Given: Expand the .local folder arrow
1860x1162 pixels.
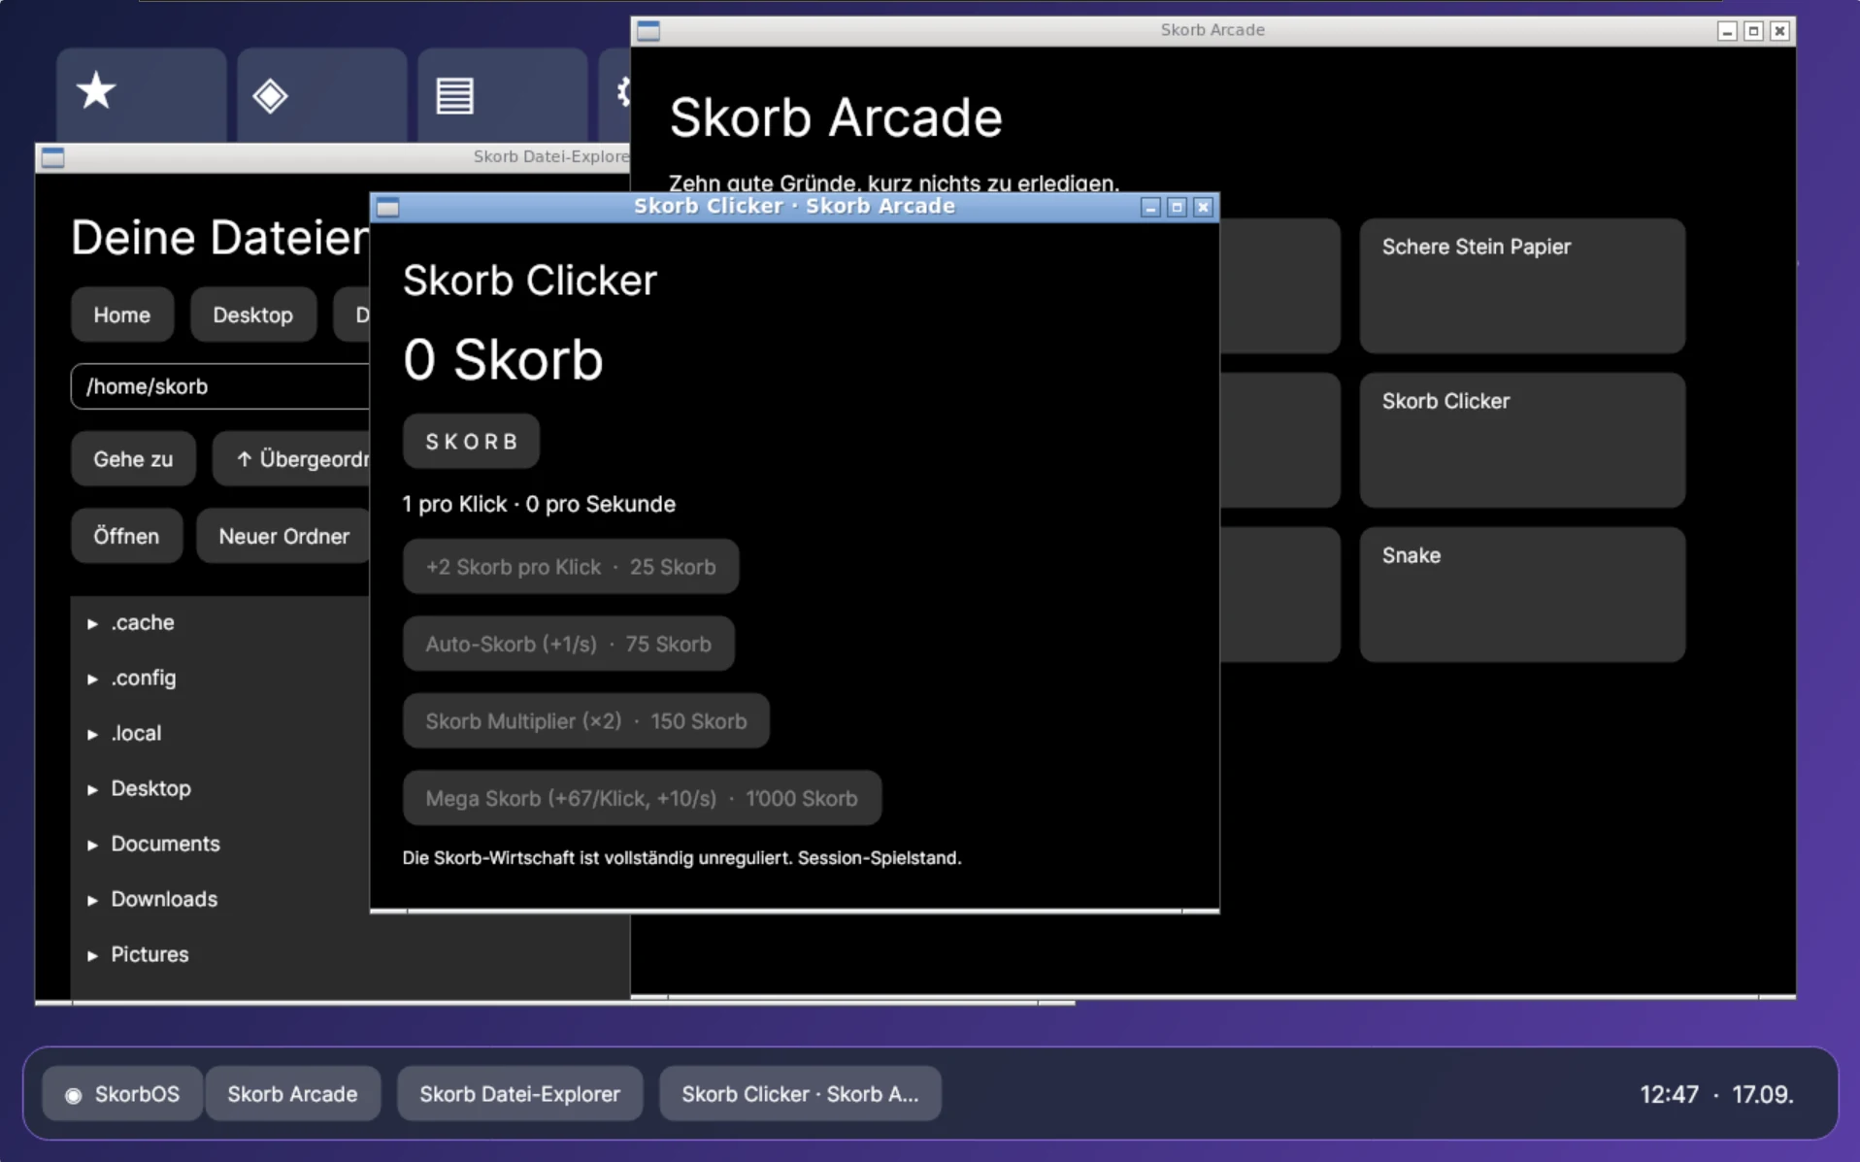Looking at the screenshot, I should click(x=92, y=734).
